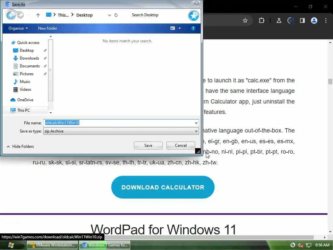Click the pin icon beside Downloads

click(x=45, y=58)
